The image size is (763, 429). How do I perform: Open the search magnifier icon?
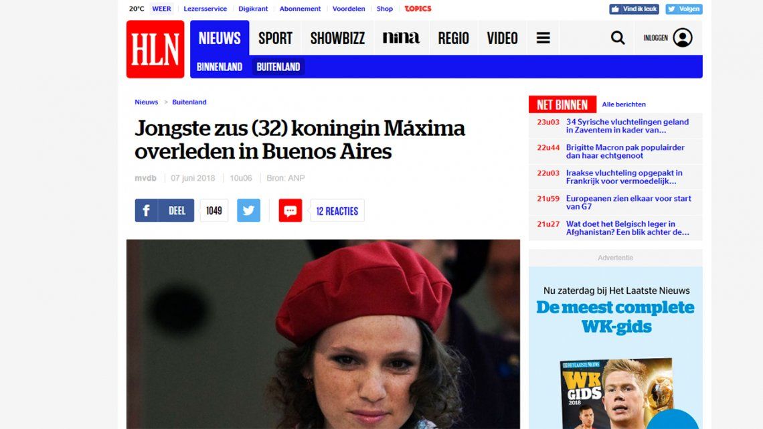point(618,38)
